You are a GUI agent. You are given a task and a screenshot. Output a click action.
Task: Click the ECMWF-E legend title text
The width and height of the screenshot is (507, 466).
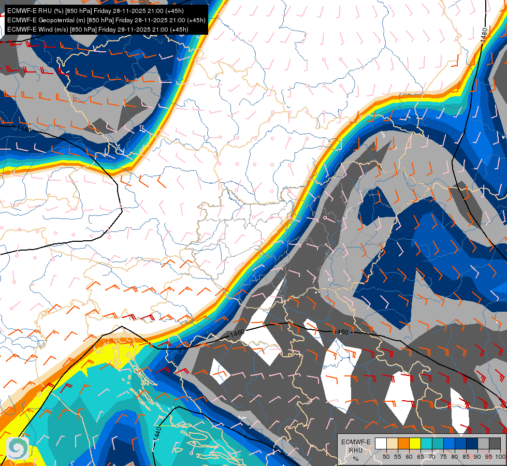[356, 442]
